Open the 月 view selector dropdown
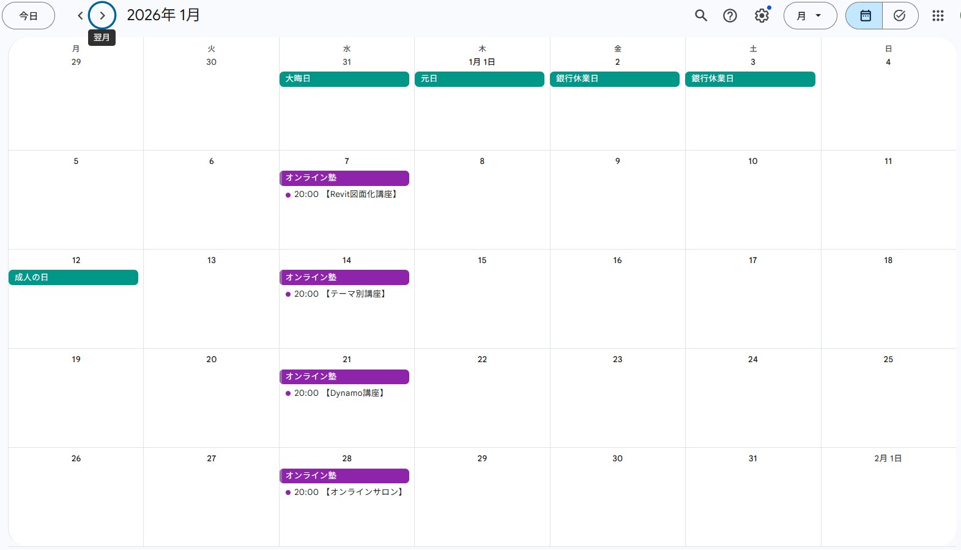 coord(809,16)
